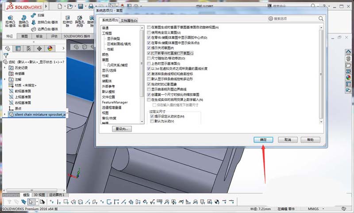354x213 pixels.
Task: Click the Extruded Boss/Base (拉伸凸台/基体) icon
Action: 10,18
